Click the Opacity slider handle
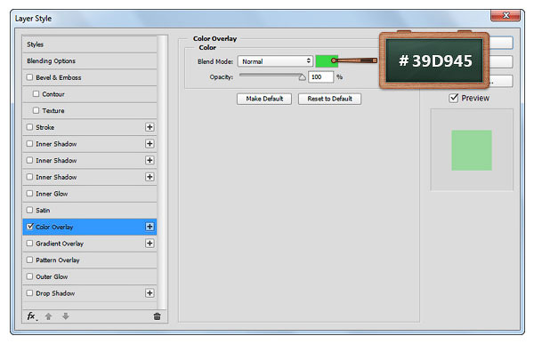This screenshot has width=534, height=344. [x=302, y=77]
